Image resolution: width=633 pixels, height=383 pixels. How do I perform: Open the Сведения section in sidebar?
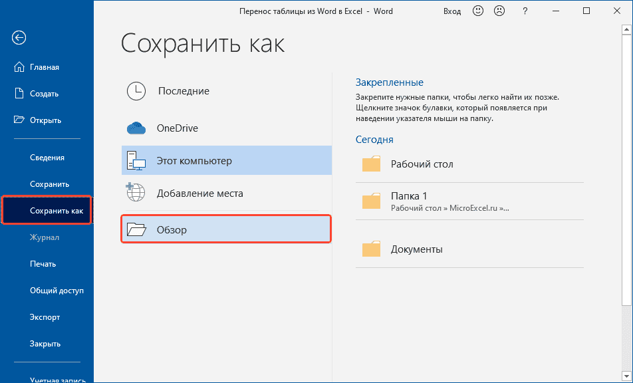pos(47,158)
